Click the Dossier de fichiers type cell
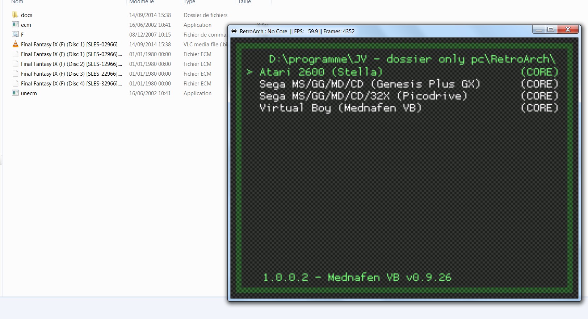 point(205,15)
